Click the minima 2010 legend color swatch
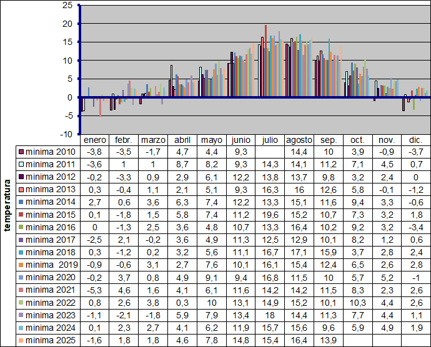The height and width of the screenshot is (347, 431). pos(21,152)
